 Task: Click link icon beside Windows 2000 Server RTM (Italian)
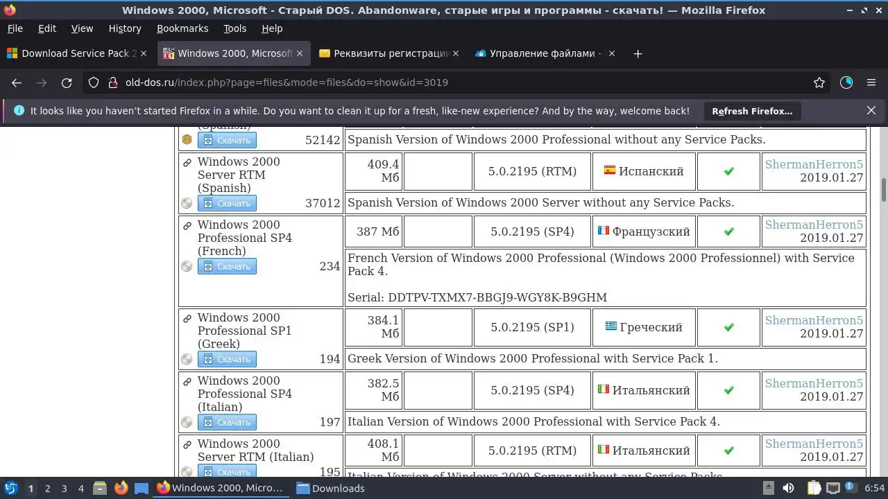187,445
